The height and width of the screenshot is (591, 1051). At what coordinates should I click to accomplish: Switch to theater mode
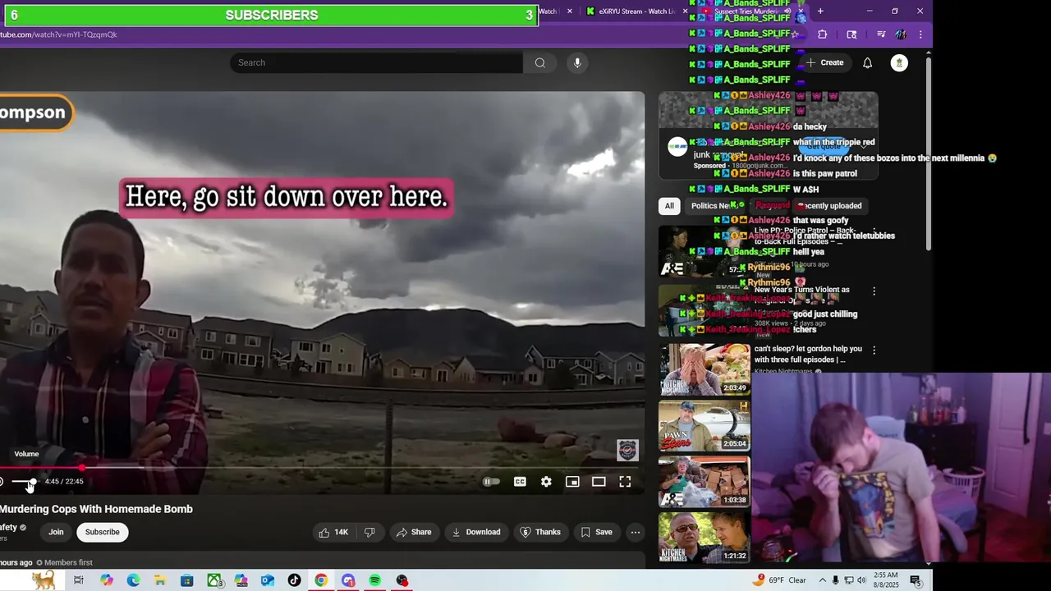[x=599, y=482]
